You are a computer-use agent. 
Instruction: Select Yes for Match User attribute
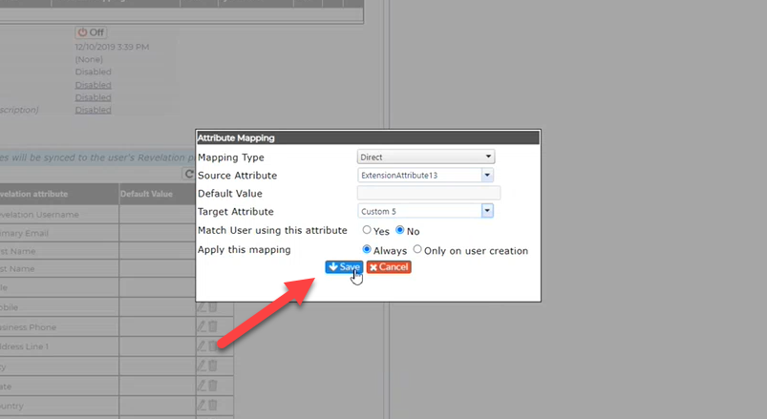click(x=367, y=230)
